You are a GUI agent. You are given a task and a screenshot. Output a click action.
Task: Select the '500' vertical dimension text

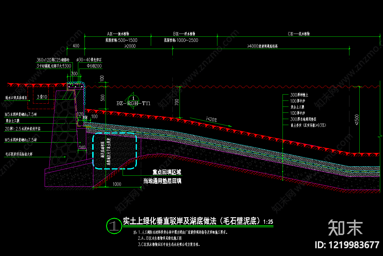pos(103,98)
